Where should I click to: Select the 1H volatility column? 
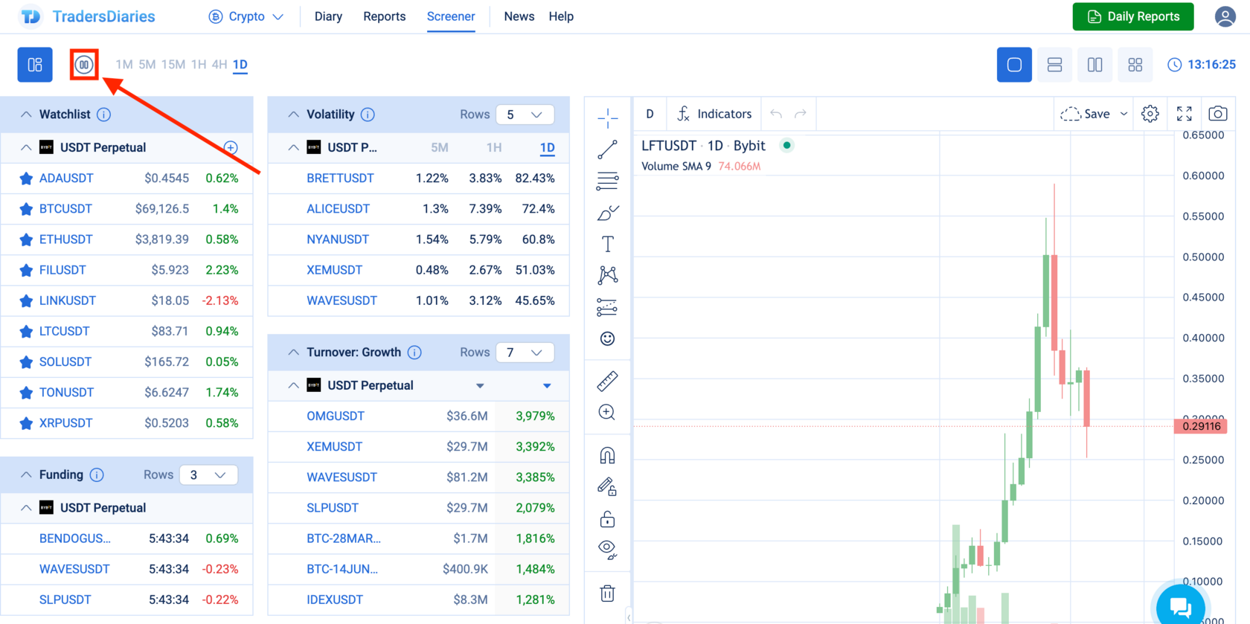click(x=494, y=147)
